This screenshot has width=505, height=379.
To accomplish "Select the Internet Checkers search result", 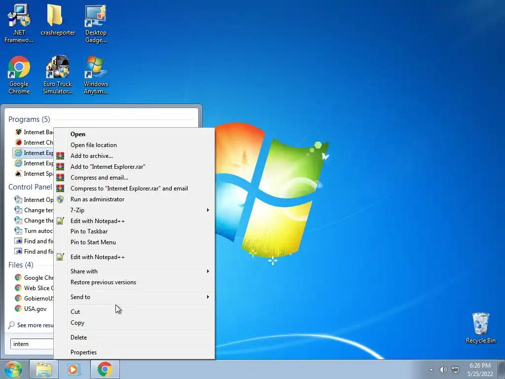I will pyautogui.click(x=34, y=143).
